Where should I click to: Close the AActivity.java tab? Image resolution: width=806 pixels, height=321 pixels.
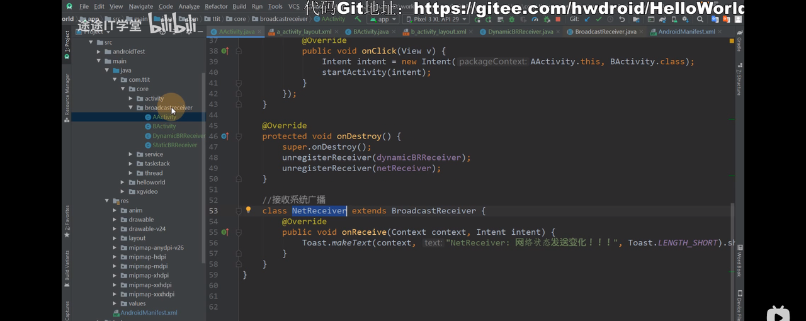coord(258,31)
